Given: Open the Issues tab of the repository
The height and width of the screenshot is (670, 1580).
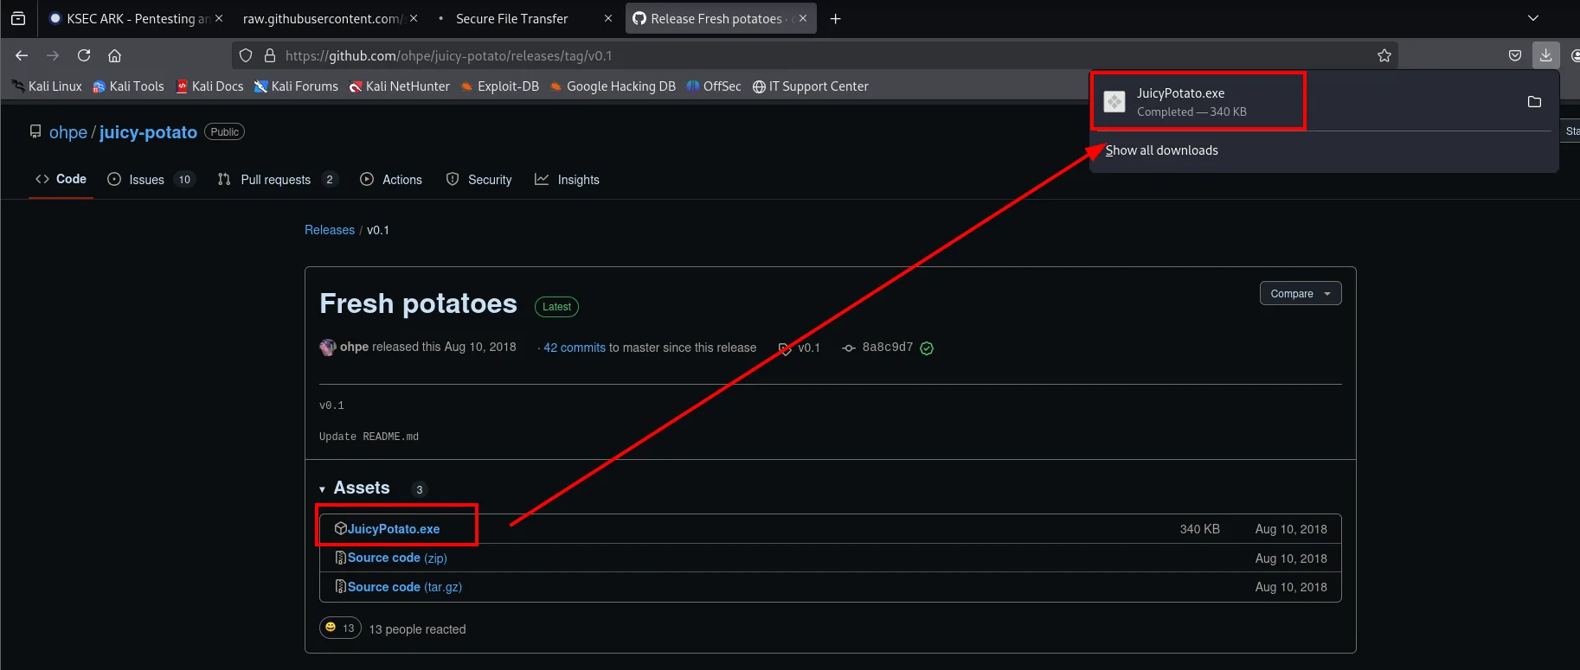Looking at the screenshot, I should pyautogui.click(x=151, y=180).
